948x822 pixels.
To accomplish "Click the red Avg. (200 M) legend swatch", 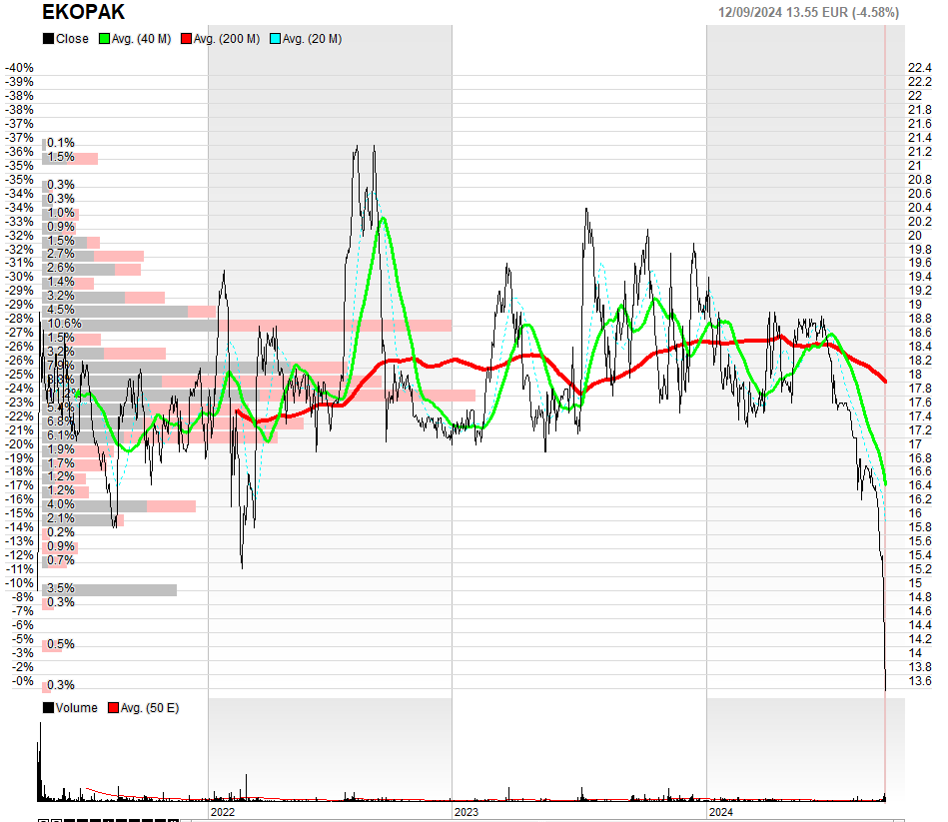I will pos(186,39).
